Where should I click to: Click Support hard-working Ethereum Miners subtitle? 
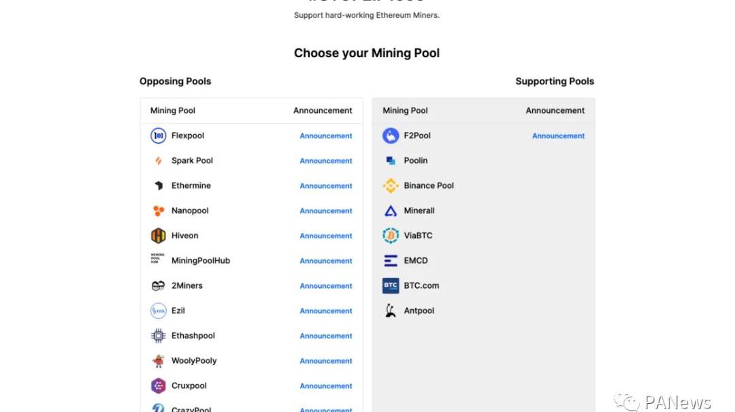pyautogui.click(x=367, y=16)
